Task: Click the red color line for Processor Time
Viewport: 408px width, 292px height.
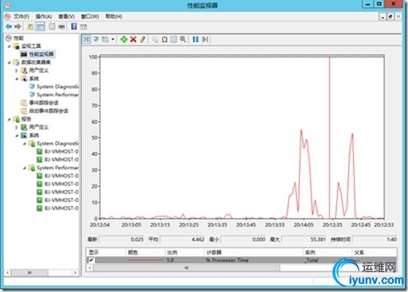Action: [x=146, y=260]
